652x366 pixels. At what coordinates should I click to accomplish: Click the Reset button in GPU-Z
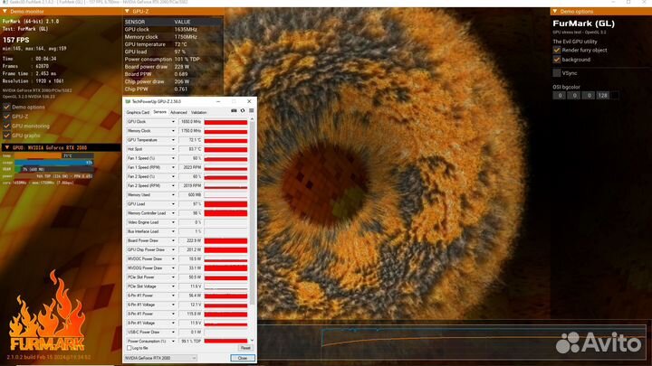tap(244, 348)
